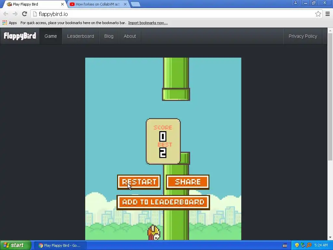This screenshot has width=333, height=250.
Task: Open the Leaderboard nav item
Action: 81,36
